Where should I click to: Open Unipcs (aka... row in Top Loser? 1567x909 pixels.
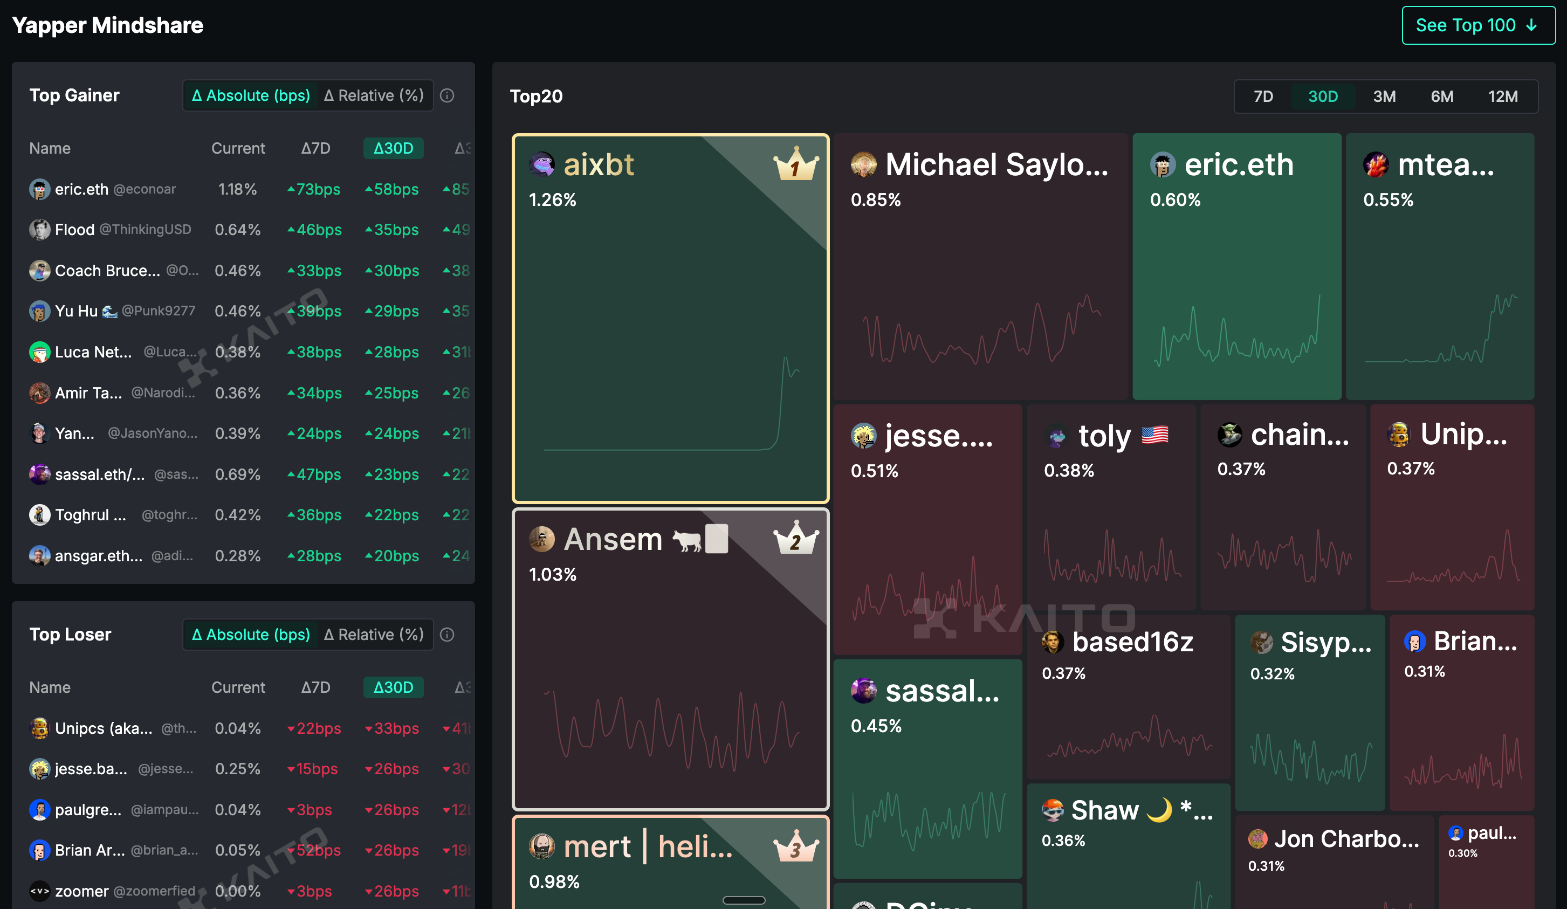[243, 729]
